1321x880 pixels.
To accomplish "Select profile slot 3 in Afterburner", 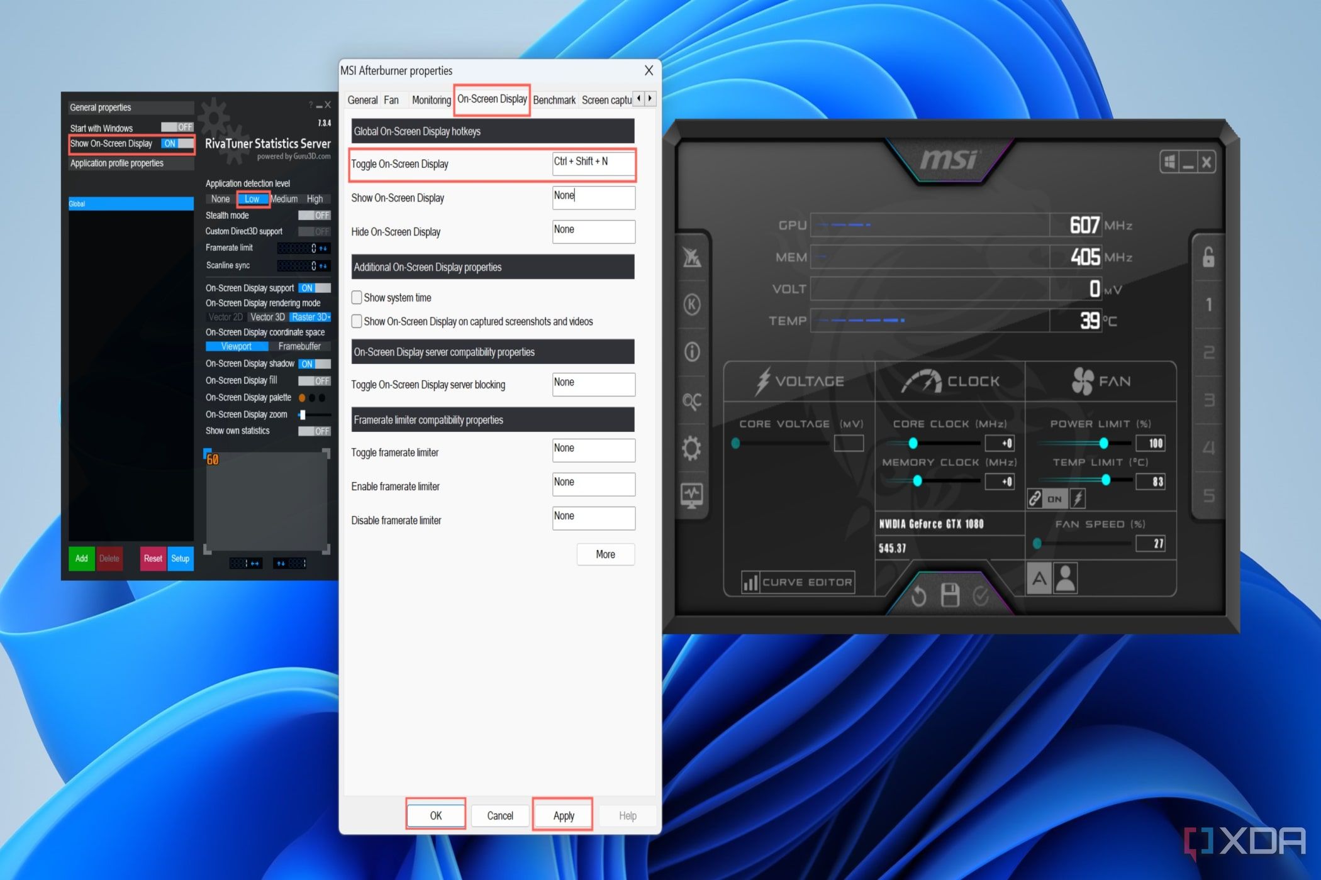I will point(1208,400).
